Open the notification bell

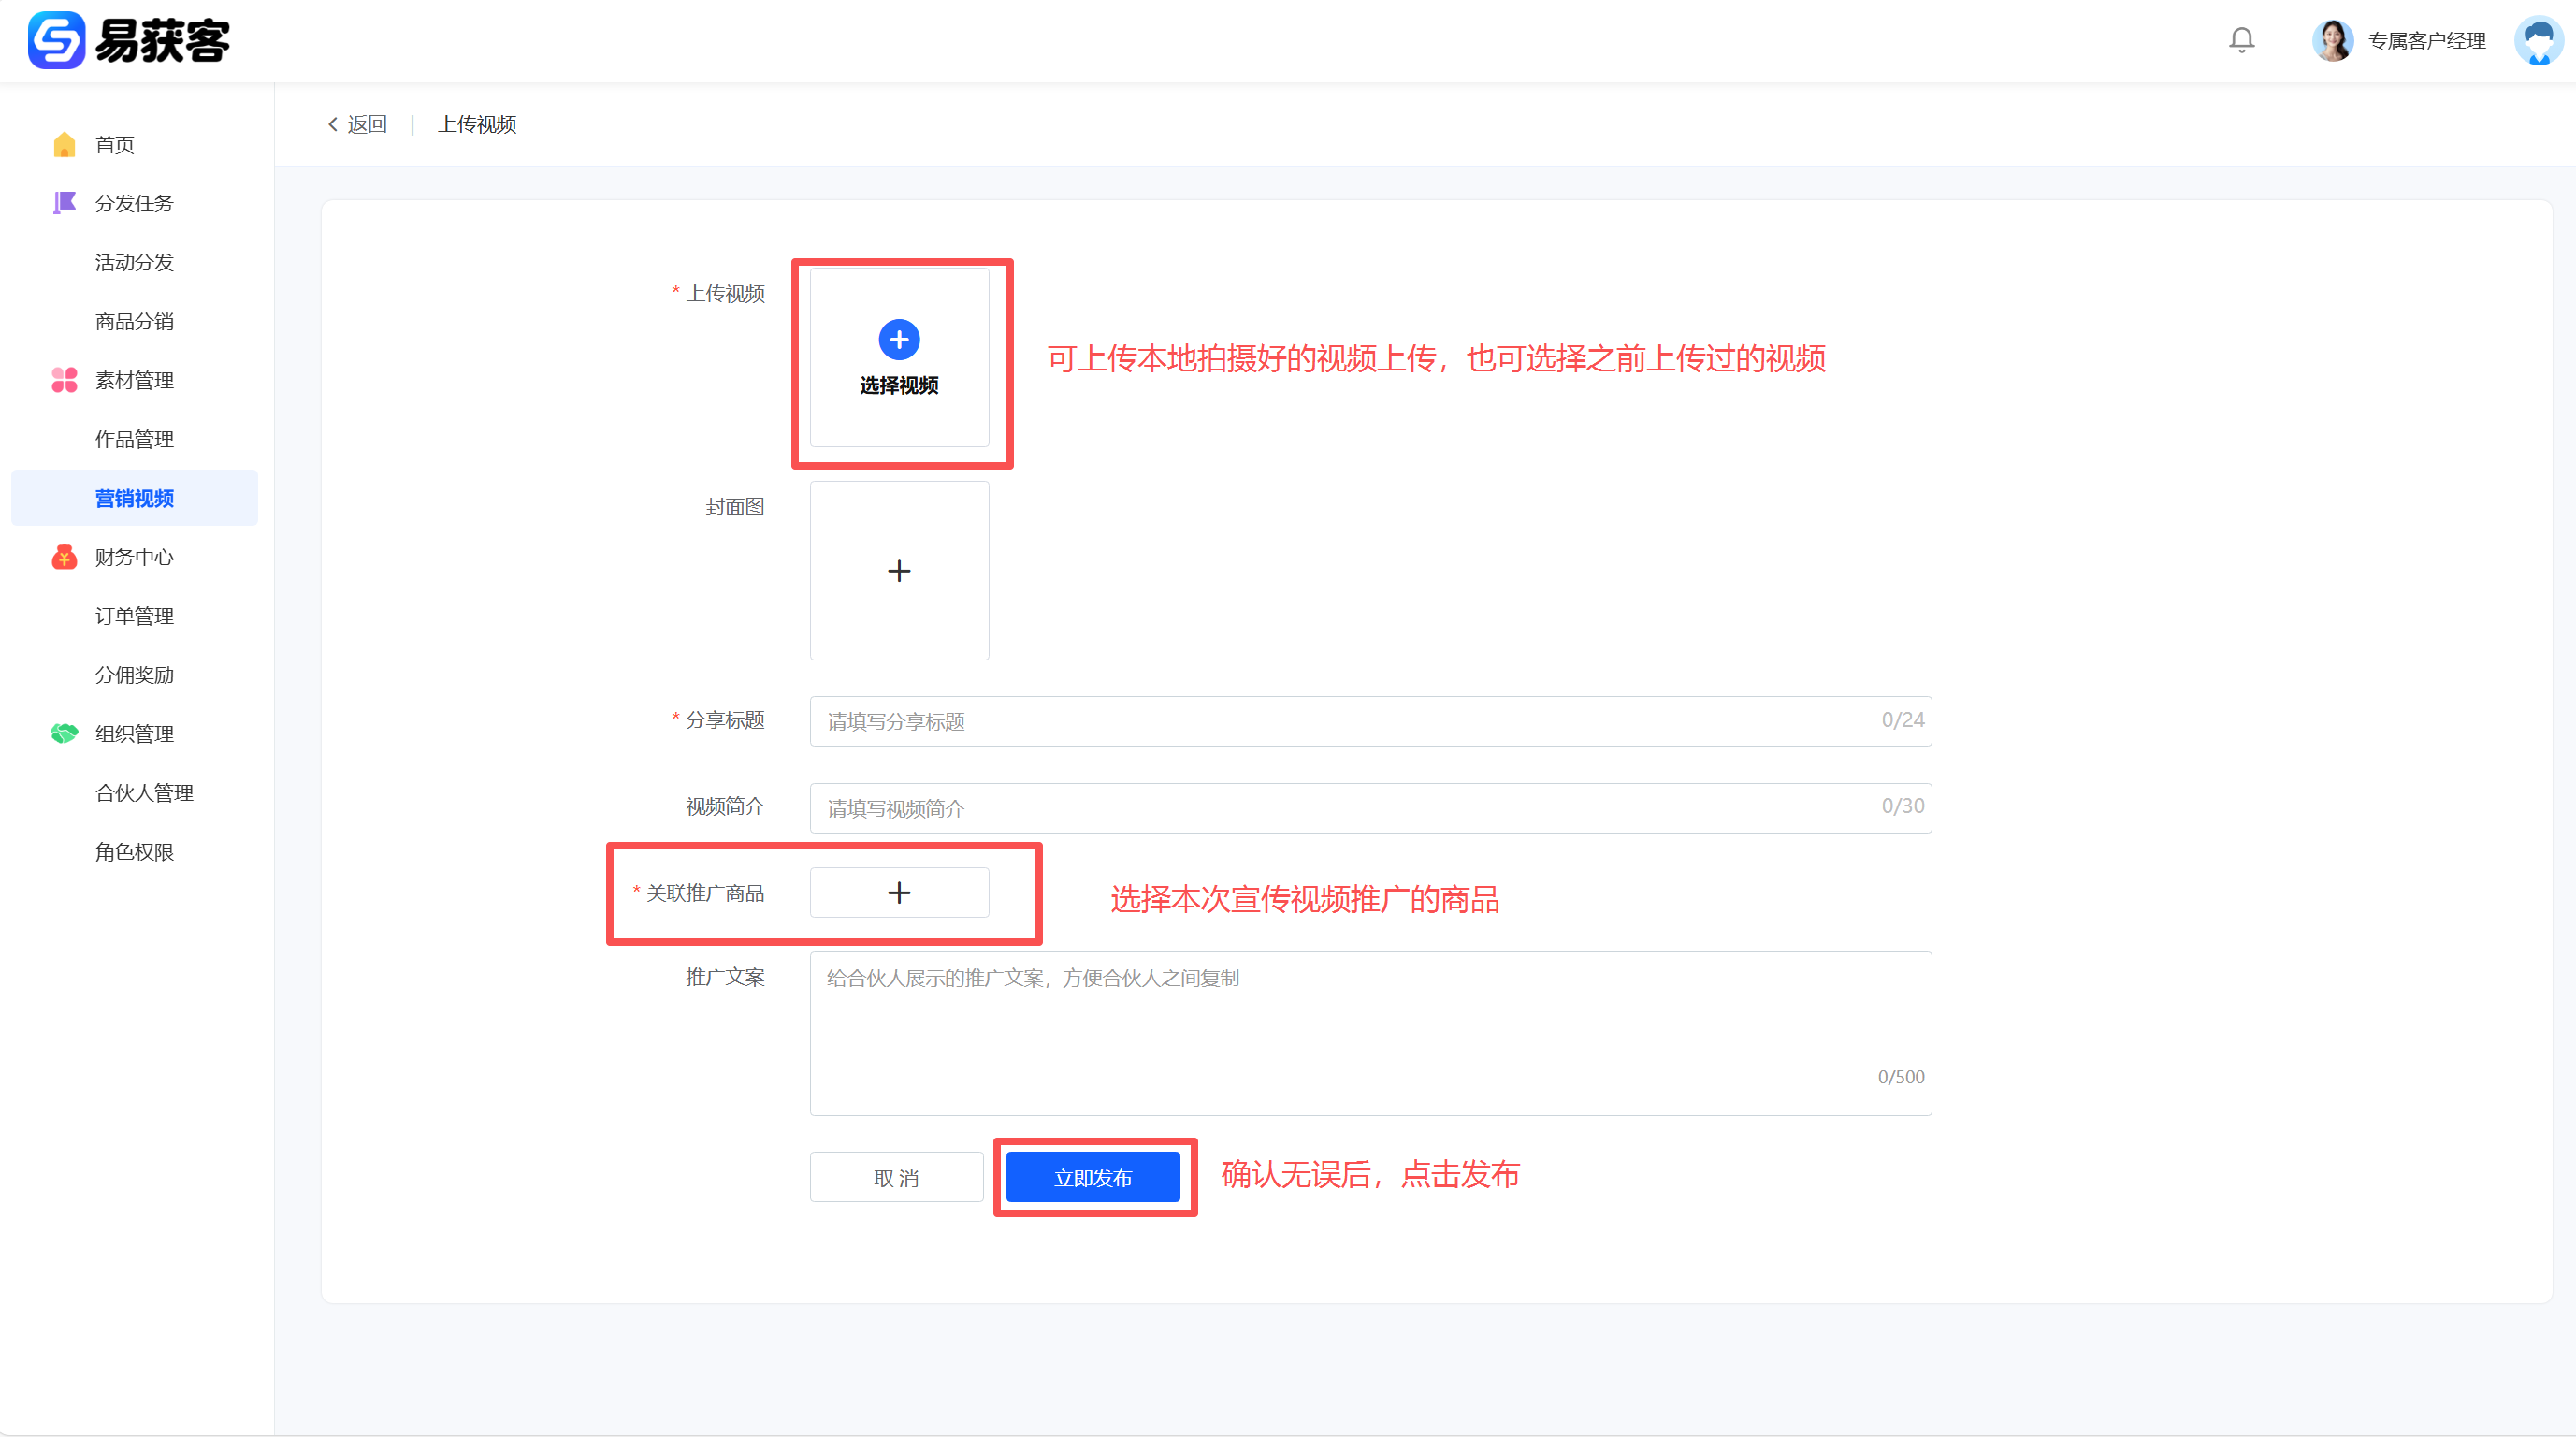click(x=2241, y=40)
